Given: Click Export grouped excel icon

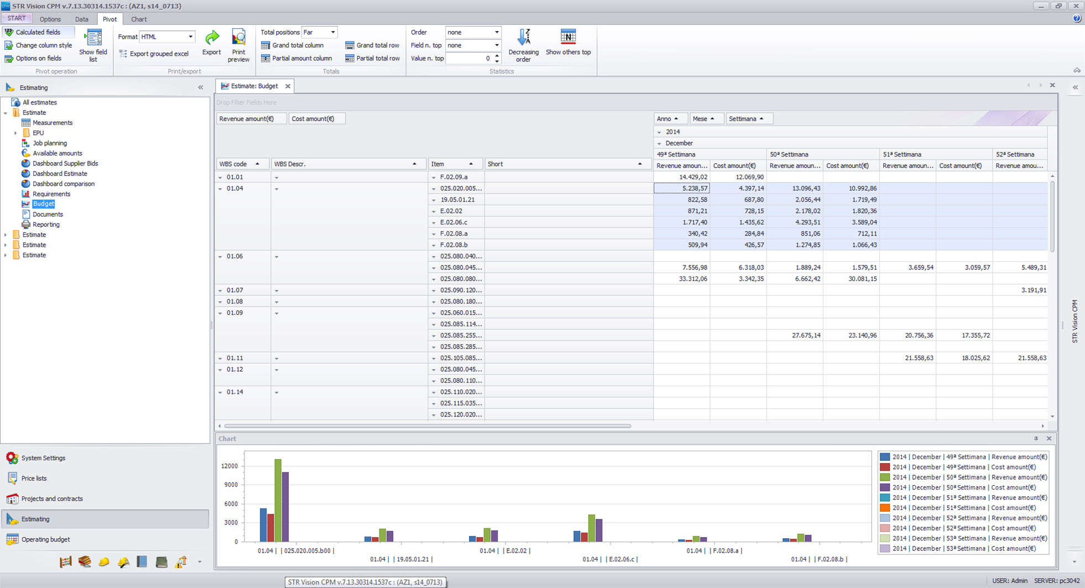Looking at the screenshot, I should click(x=123, y=54).
